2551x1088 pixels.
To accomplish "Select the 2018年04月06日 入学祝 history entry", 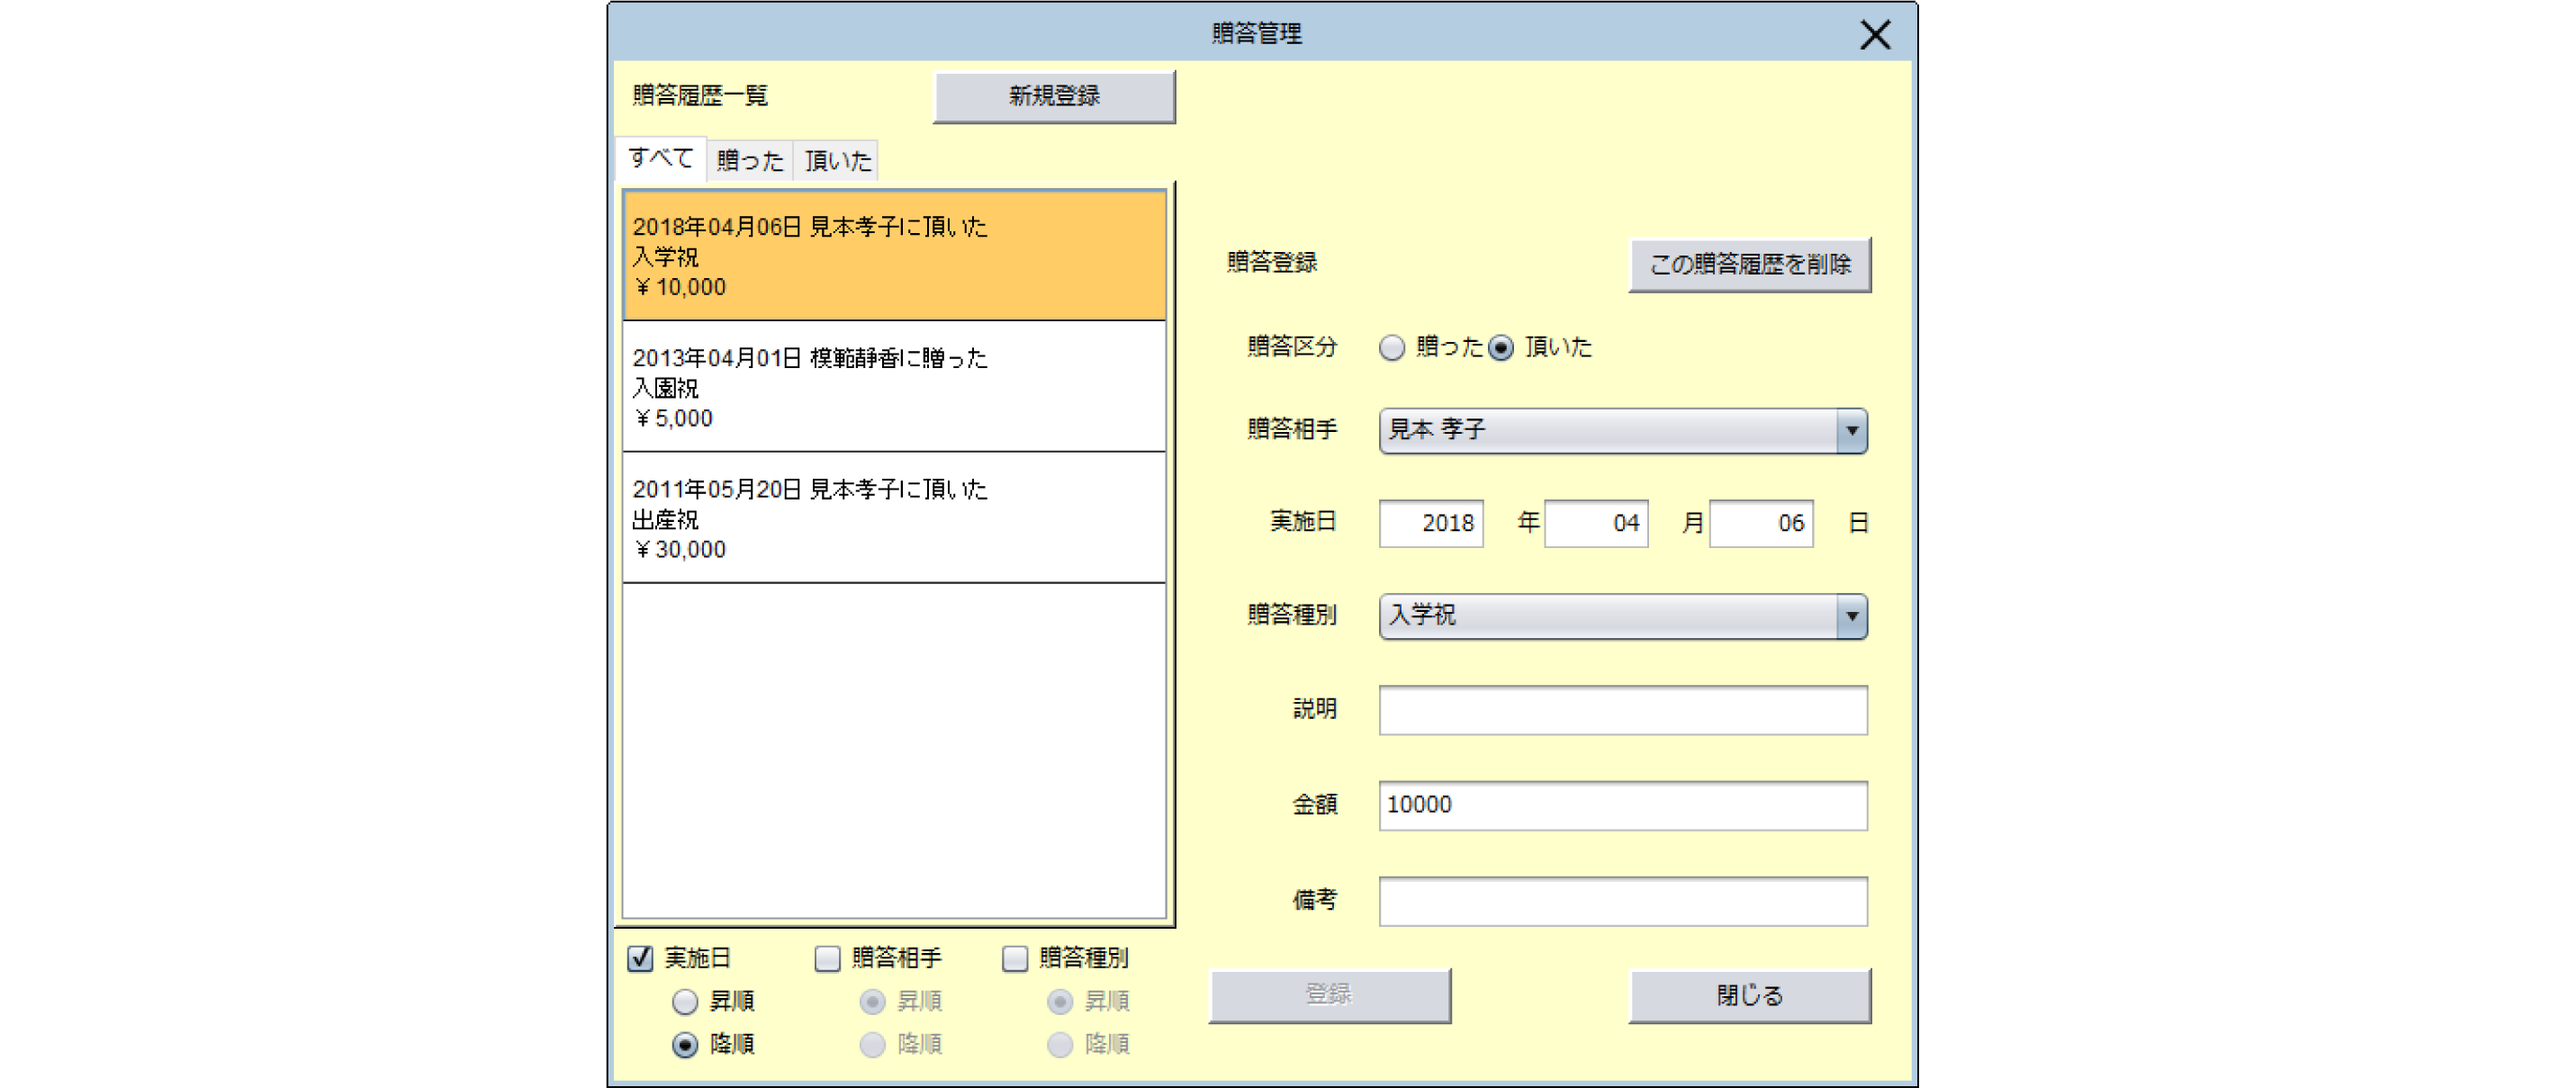I will click(x=893, y=256).
